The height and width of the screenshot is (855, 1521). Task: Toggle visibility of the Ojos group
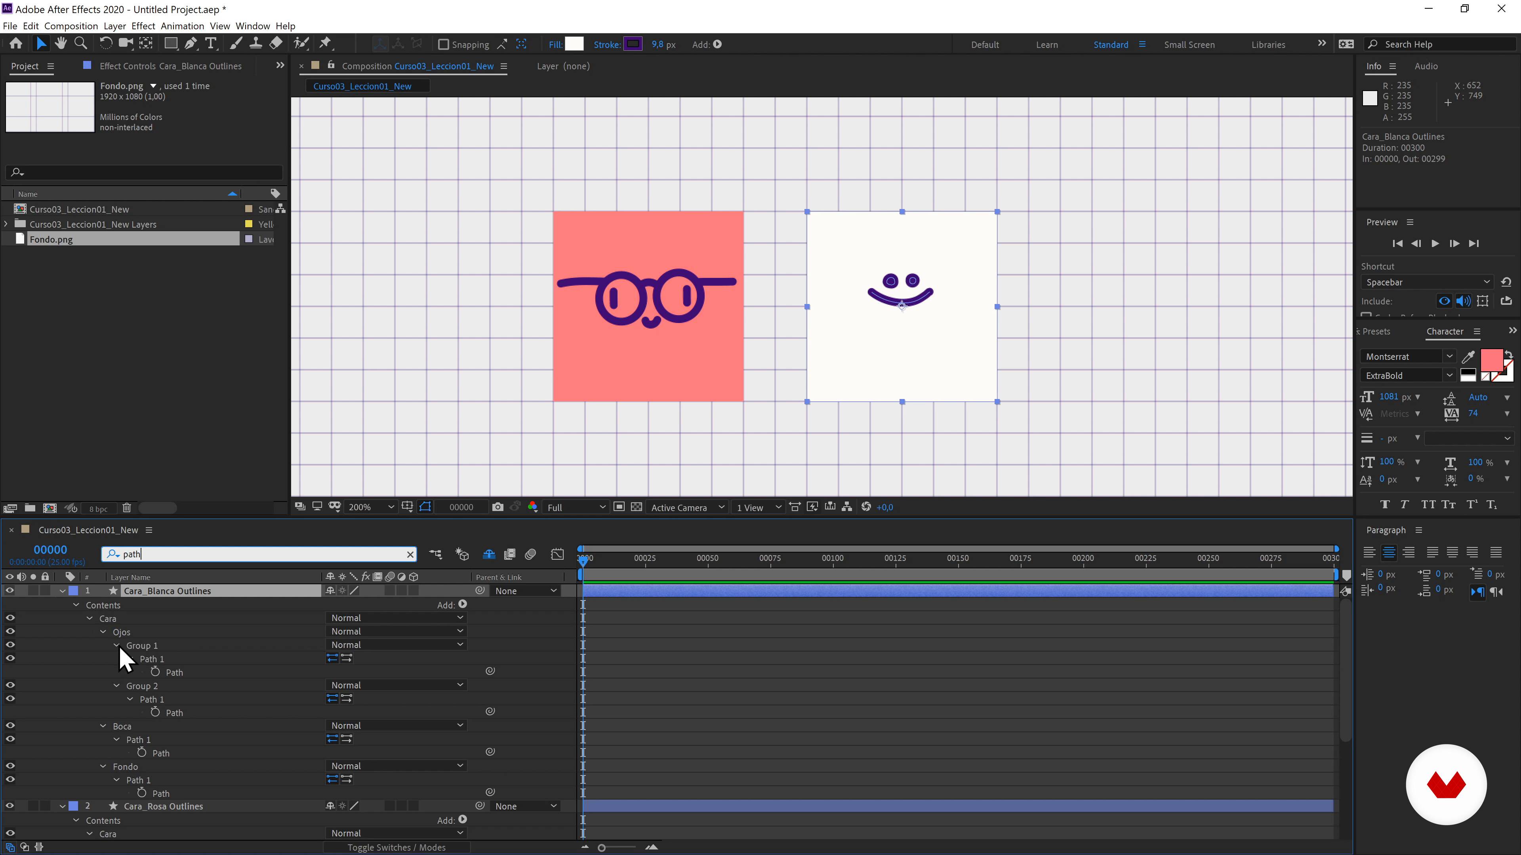point(10,631)
